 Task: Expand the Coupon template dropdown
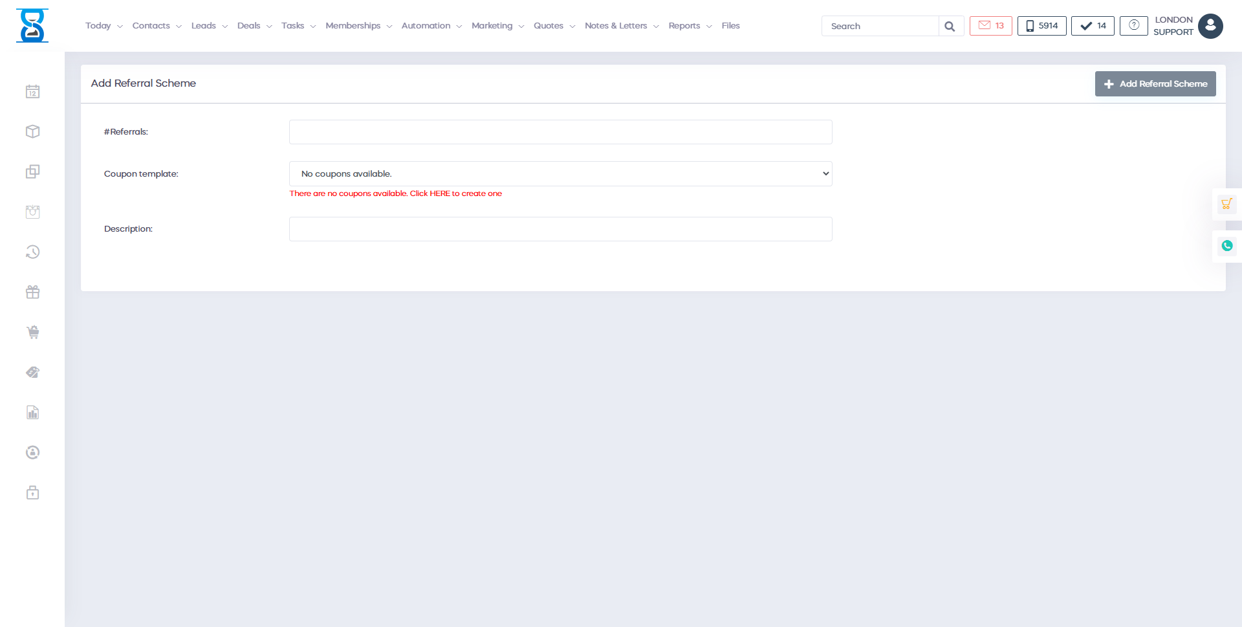tap(825, 173)
